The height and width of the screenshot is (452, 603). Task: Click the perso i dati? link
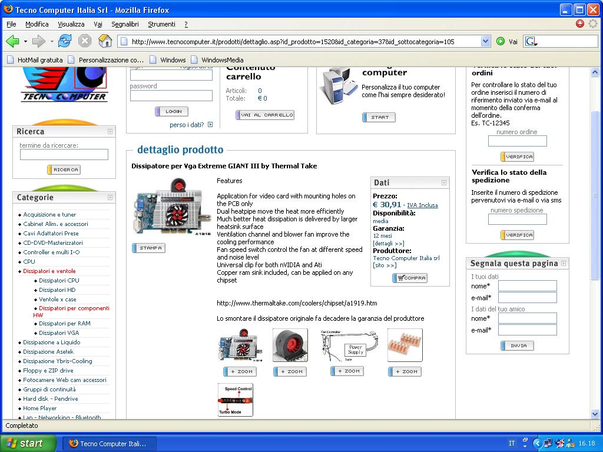[x=187, y=125]
